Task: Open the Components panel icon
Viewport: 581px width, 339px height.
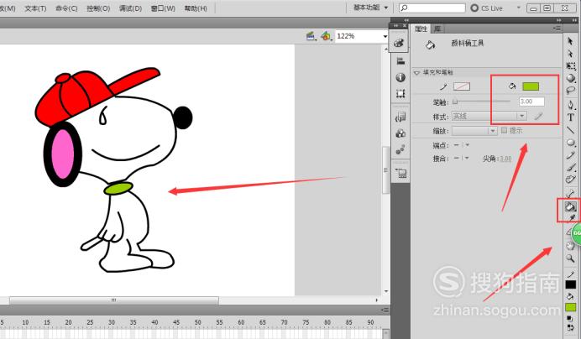Action: (x=400, y=133)
